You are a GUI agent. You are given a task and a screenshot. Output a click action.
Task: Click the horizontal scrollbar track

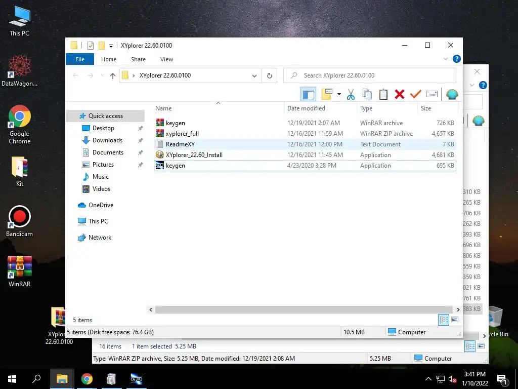(304, 309)
